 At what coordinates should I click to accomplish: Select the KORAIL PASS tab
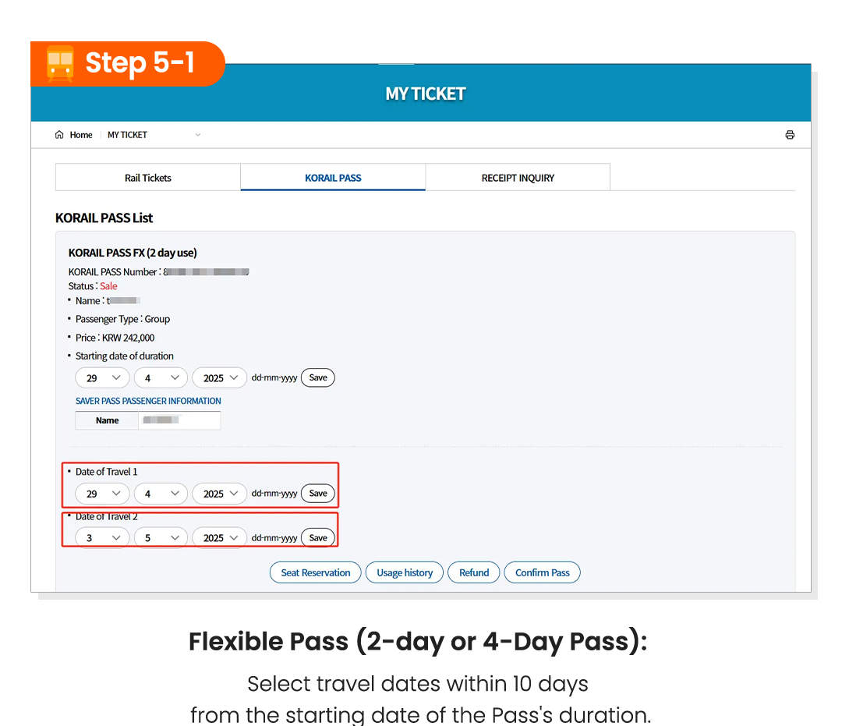pyautogui.click(x=333, y=177)
